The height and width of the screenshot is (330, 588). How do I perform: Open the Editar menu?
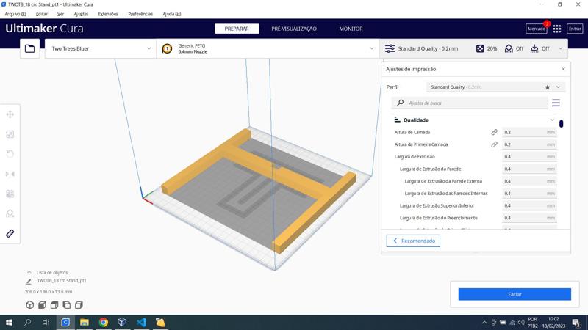pos(42,14)
